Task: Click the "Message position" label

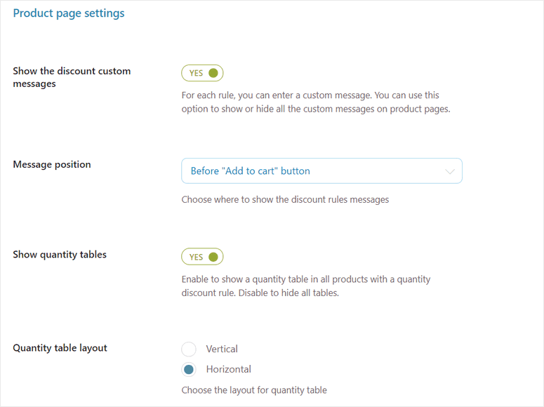Action: coord(52,164)
